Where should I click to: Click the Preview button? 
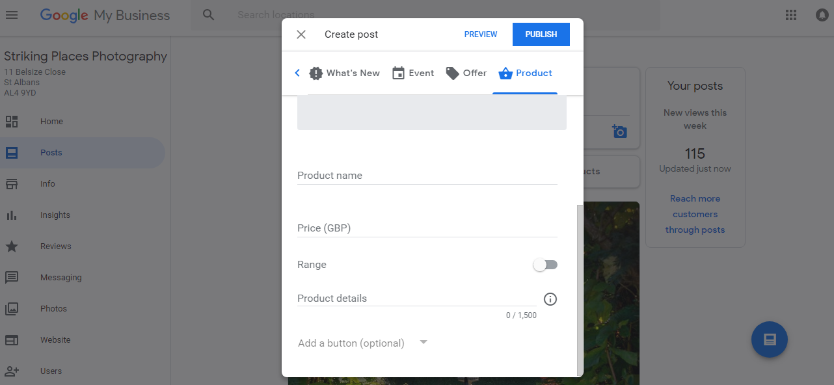click(x=481, y=34)
